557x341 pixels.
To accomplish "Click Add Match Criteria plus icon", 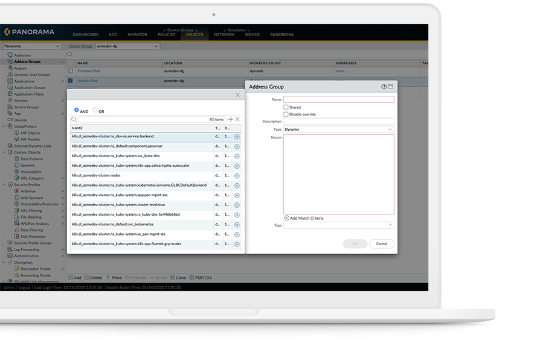I will (286, 218).
